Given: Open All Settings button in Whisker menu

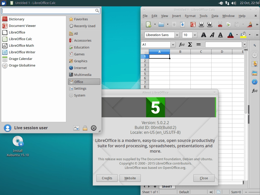Looking at the screenshot, I should tap(76, 128).
